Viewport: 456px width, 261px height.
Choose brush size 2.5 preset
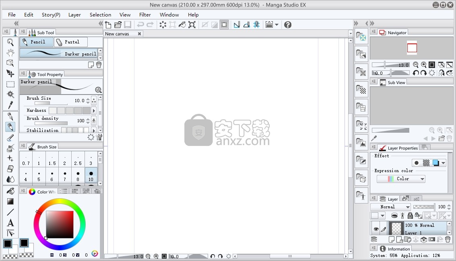point(78,159)
